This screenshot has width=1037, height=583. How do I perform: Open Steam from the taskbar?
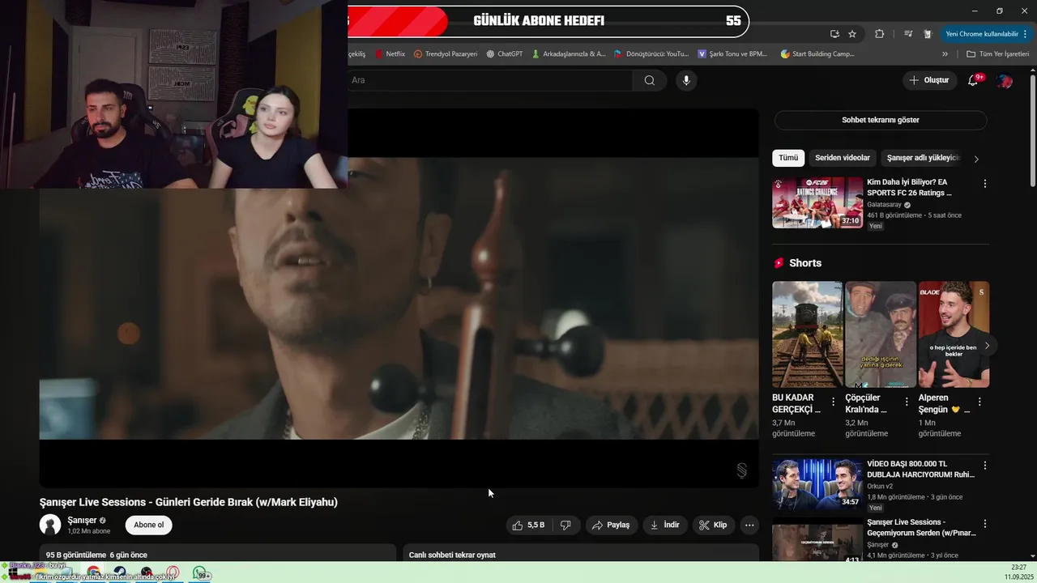pyautogui.click(x=119, y=573)
